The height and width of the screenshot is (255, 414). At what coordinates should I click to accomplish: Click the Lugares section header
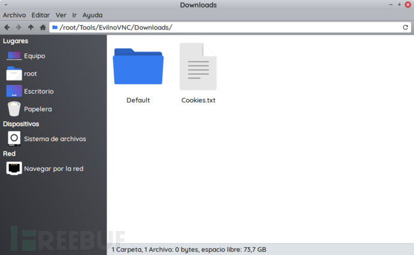point(16,41)
